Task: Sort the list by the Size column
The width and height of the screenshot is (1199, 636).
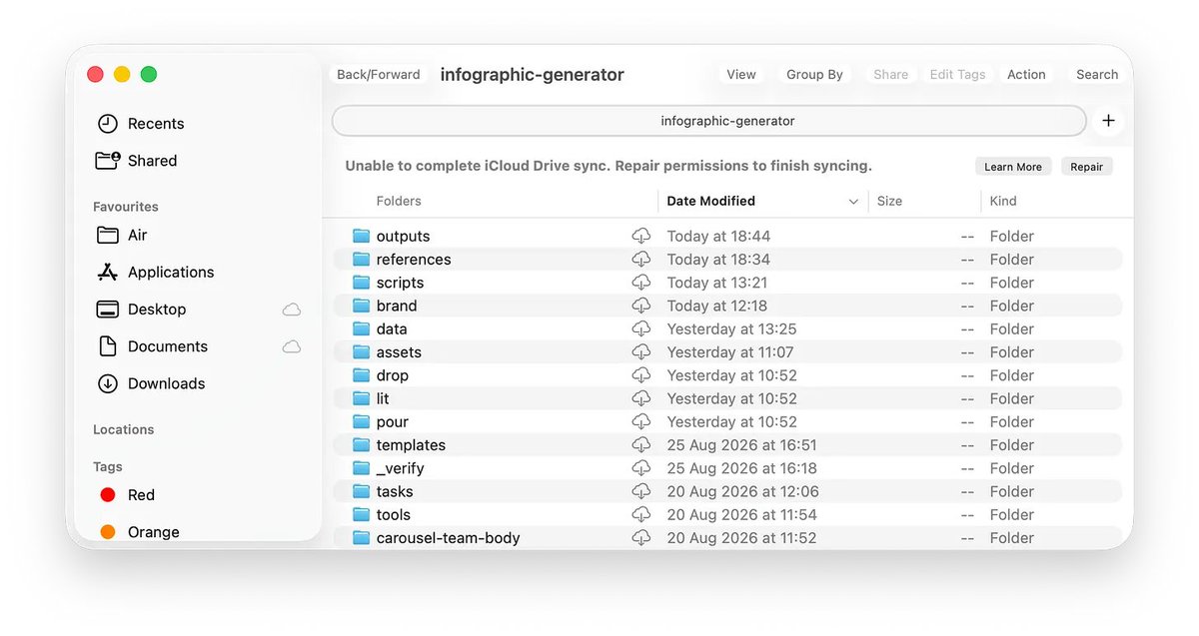Action: pos(889,201)
